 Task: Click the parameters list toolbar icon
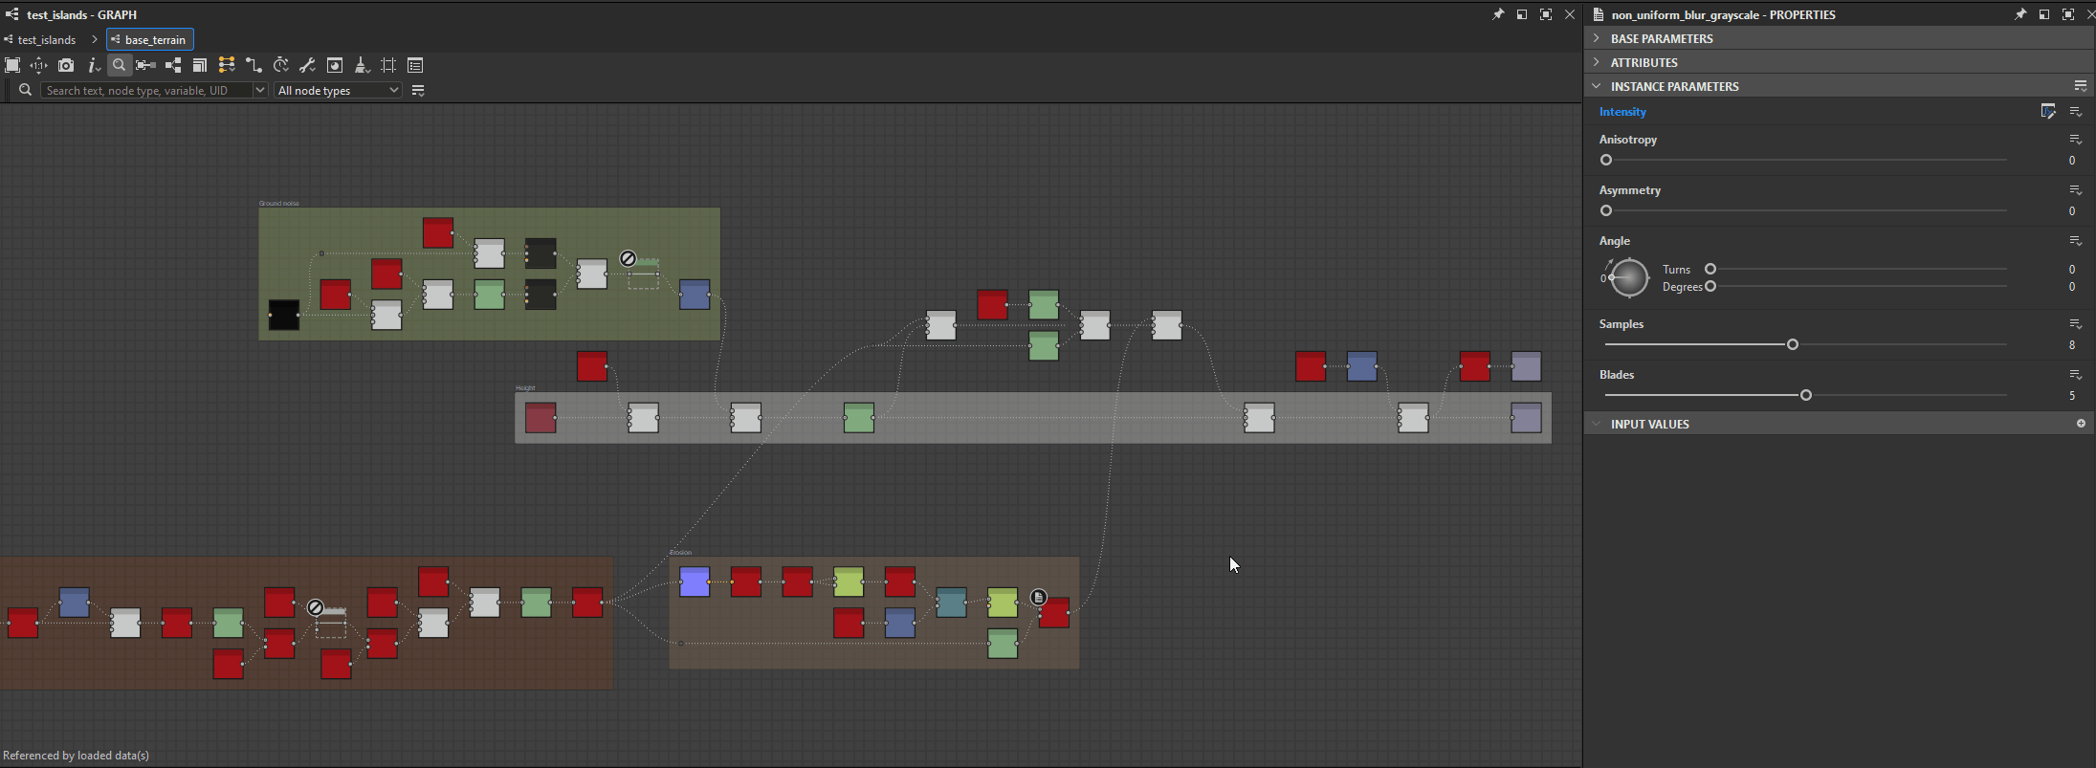(x=415, y=65)
